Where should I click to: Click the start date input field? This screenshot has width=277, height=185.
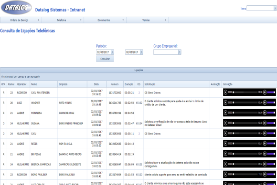104,52
